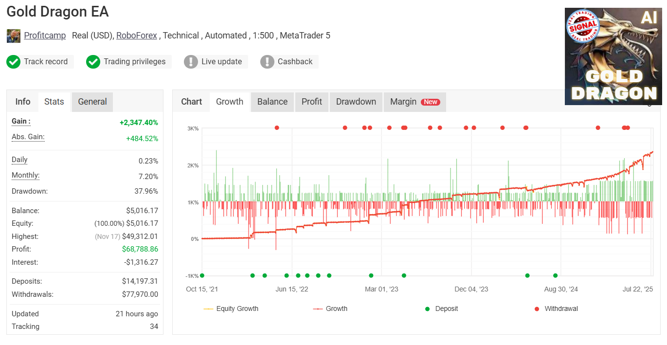
Task: Toggle Withdrawal markers in chart legend
Action: [556, 309]
